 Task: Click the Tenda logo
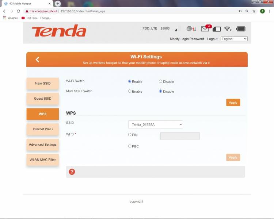[x=59, y=31]
